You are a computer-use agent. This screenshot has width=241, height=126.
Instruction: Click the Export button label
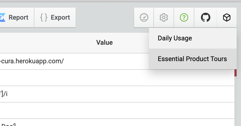[61, 17]
